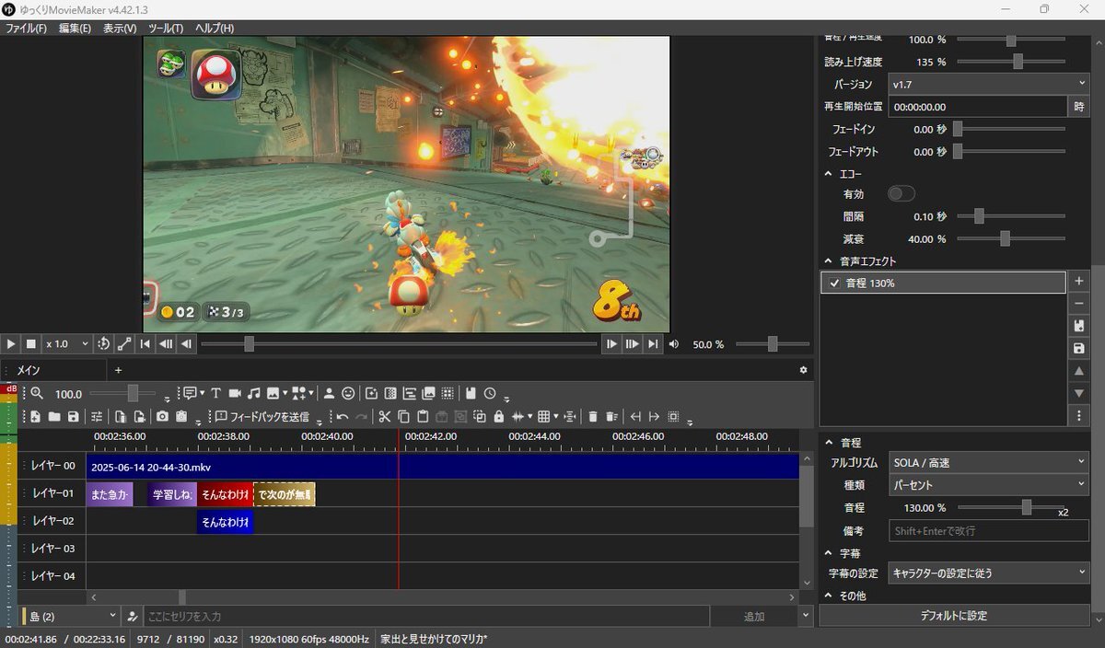Open the 種類 パーセント dropdown

(988, 485)
